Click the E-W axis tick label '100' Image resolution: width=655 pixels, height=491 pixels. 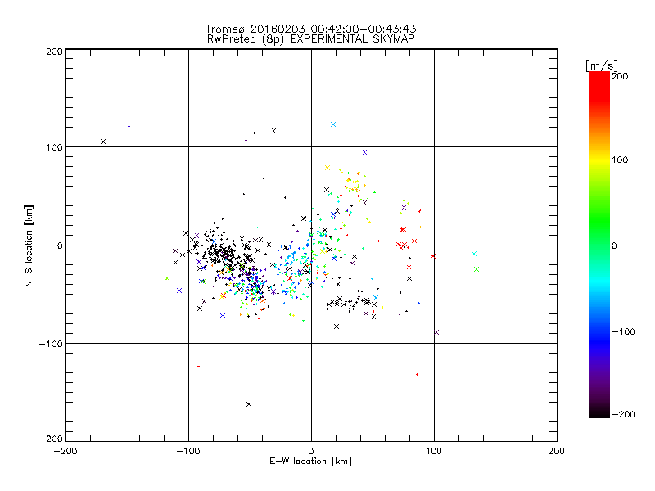[x=434, y=451]
